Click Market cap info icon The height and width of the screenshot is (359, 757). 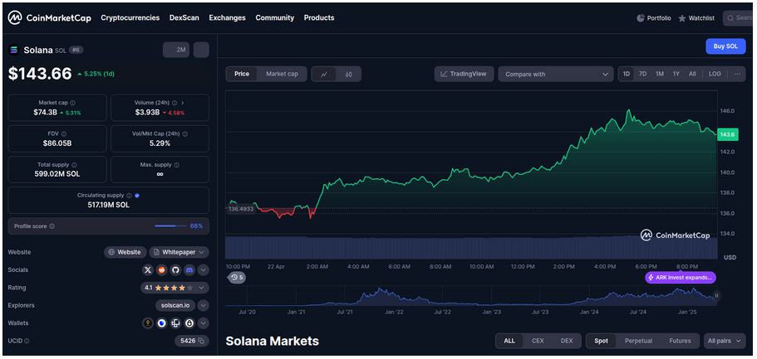tap(72, 103)
